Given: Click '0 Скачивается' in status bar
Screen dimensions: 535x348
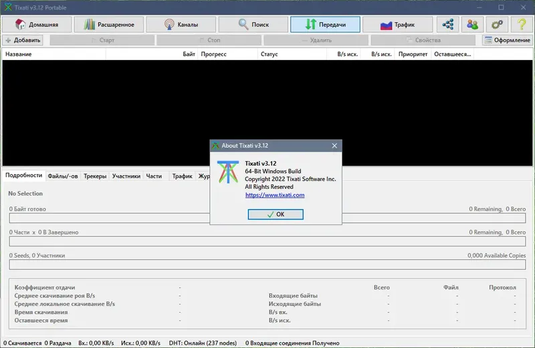Looking at the screenshot, I should (x=23, y=343).
